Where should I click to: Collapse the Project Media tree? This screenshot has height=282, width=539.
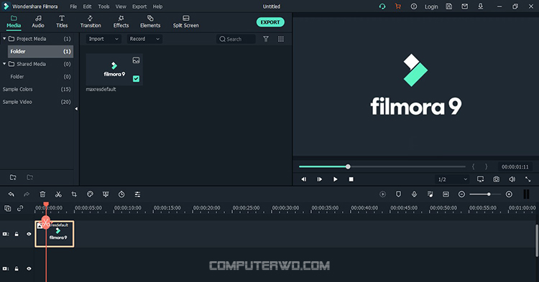click(x=4, y=39)
